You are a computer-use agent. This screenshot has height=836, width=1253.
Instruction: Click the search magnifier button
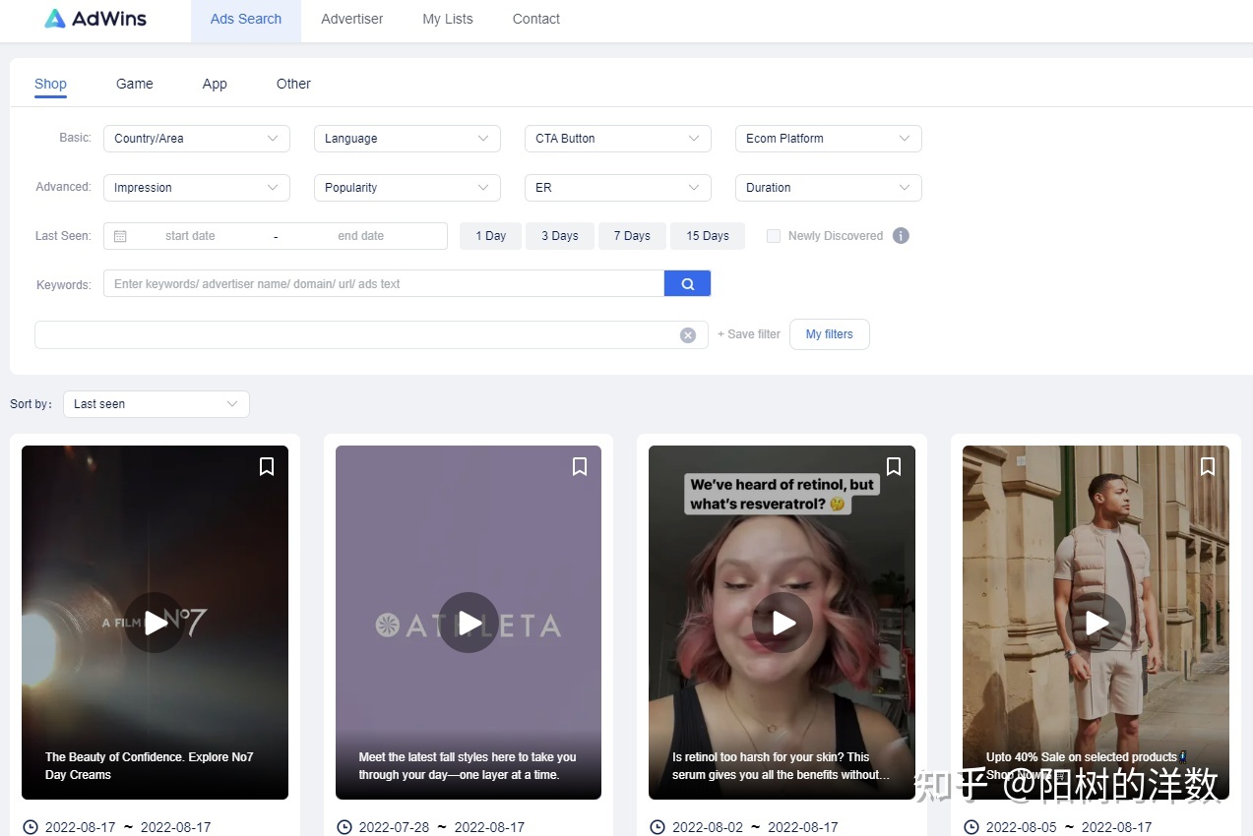point(688,284)
